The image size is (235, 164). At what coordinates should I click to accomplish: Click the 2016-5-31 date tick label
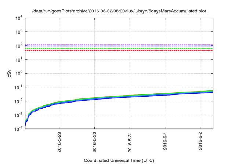click(x=130, y=142)
